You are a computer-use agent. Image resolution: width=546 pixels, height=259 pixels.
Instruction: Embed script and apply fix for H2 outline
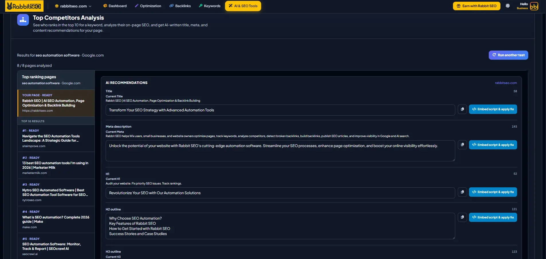(493, 217)
